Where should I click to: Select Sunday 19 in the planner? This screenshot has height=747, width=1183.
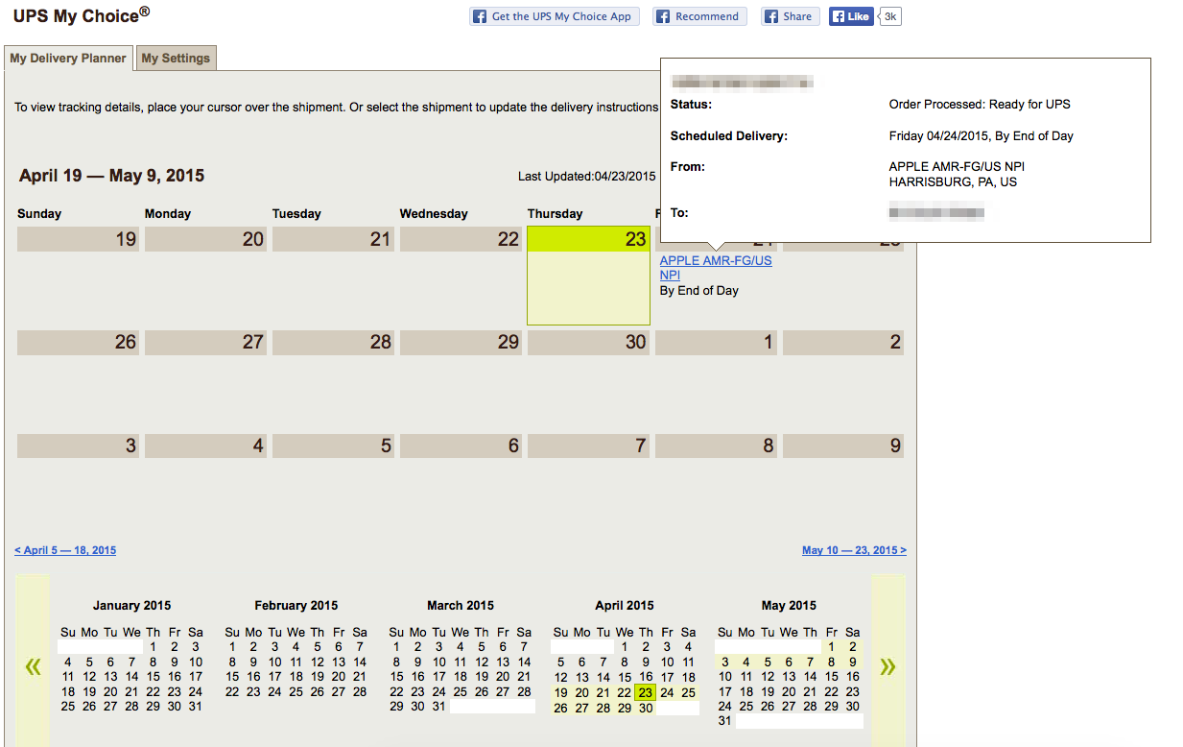[78, 239]
